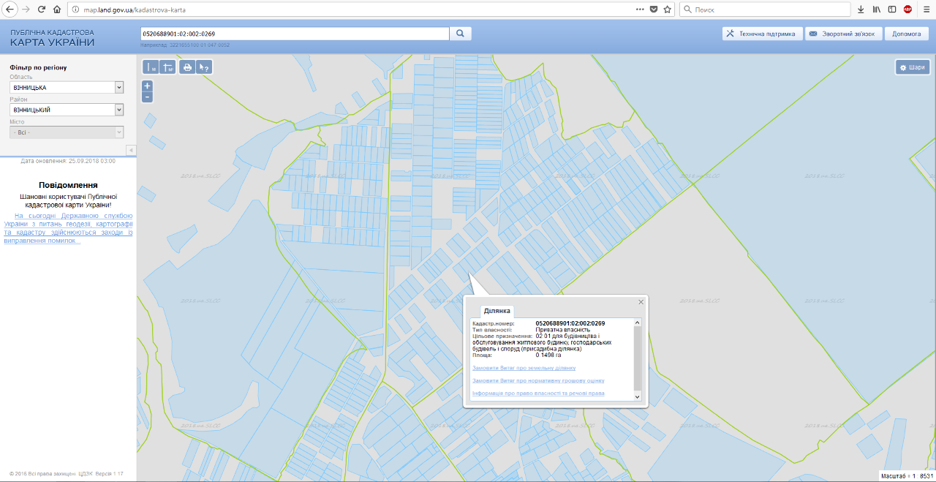Screen dimensions: 936x482
Task: Open Допомога help
Action: pos(906,34)
